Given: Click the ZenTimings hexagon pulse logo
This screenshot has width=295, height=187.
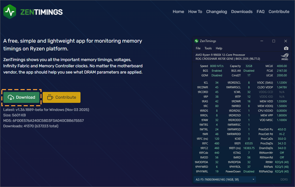Looking at the screenshot, I should tap(10, 12).
